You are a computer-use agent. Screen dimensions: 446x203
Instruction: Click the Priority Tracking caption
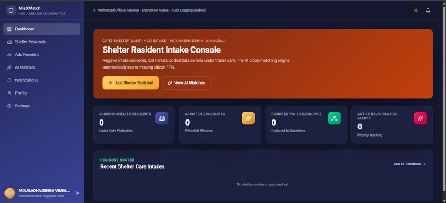(x=370, y=136)
